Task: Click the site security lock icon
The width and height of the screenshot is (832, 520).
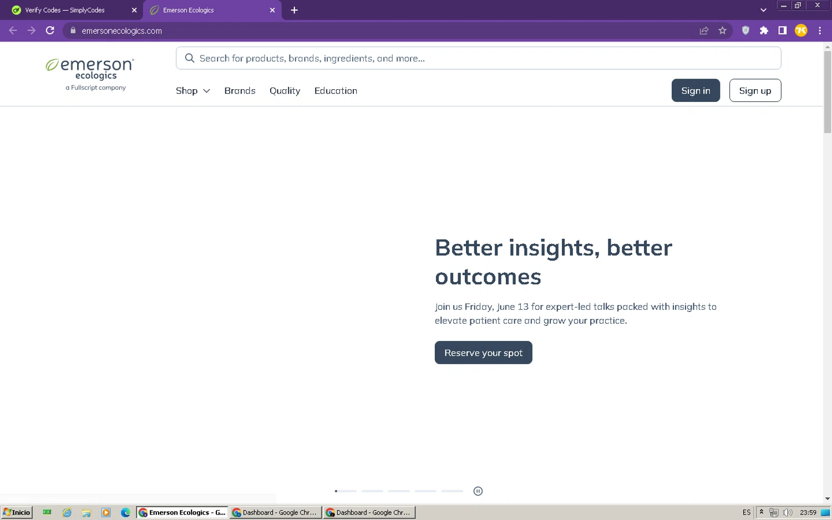Action: click(x=73, y=30)
